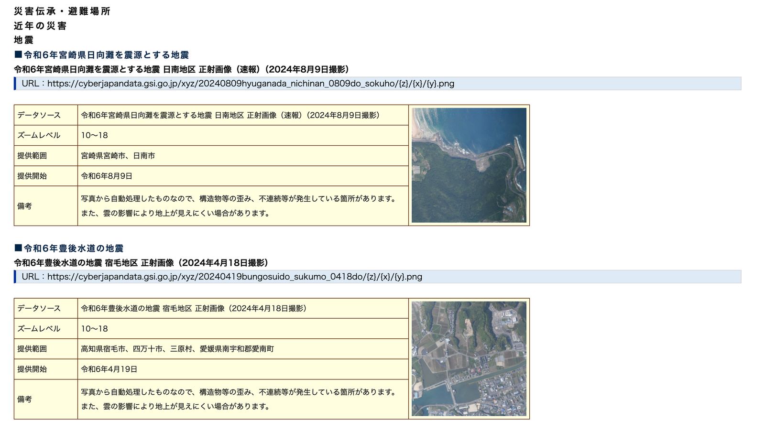This screenshot has height=432, width=765.
Task: Click the 備考 label in Nichinan table
Action: pos(25,206)
